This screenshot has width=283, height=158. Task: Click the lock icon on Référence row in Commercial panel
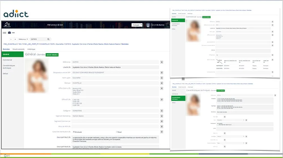coord(273,22)
